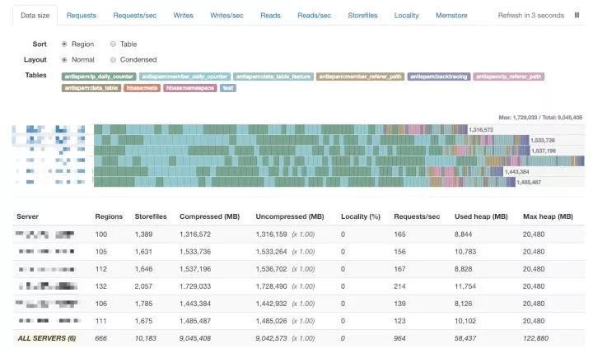Open the Memstore tab
Screen dimensions: 593x353
pyautogui.click(x=452, y=16)
